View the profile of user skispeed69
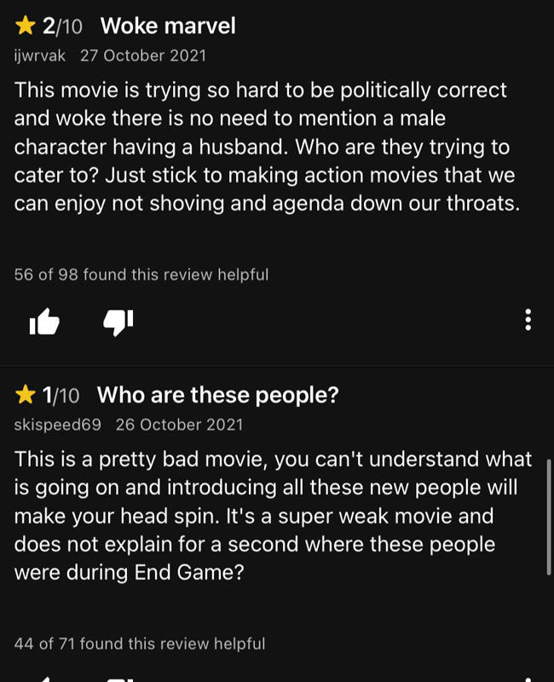This screenshot has width=554, height=682. 57,425
